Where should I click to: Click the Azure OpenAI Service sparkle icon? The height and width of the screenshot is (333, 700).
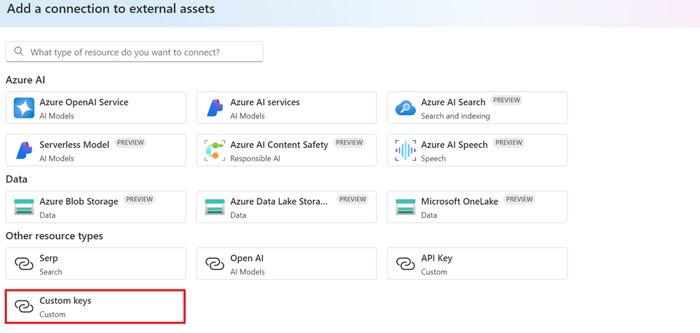[x=24, y=107]
